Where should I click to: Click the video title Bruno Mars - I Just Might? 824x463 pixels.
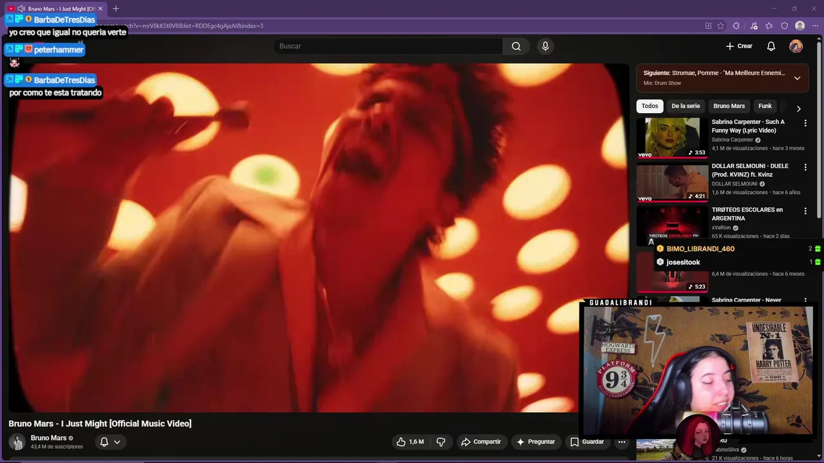(100, 423)
